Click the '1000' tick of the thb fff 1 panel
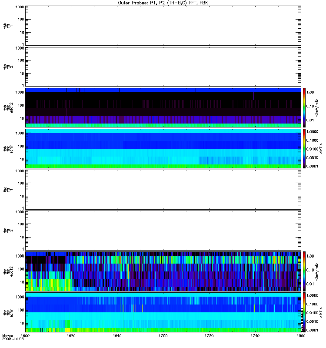The width and height of the screenshot is (326, 348). (20, 7)
